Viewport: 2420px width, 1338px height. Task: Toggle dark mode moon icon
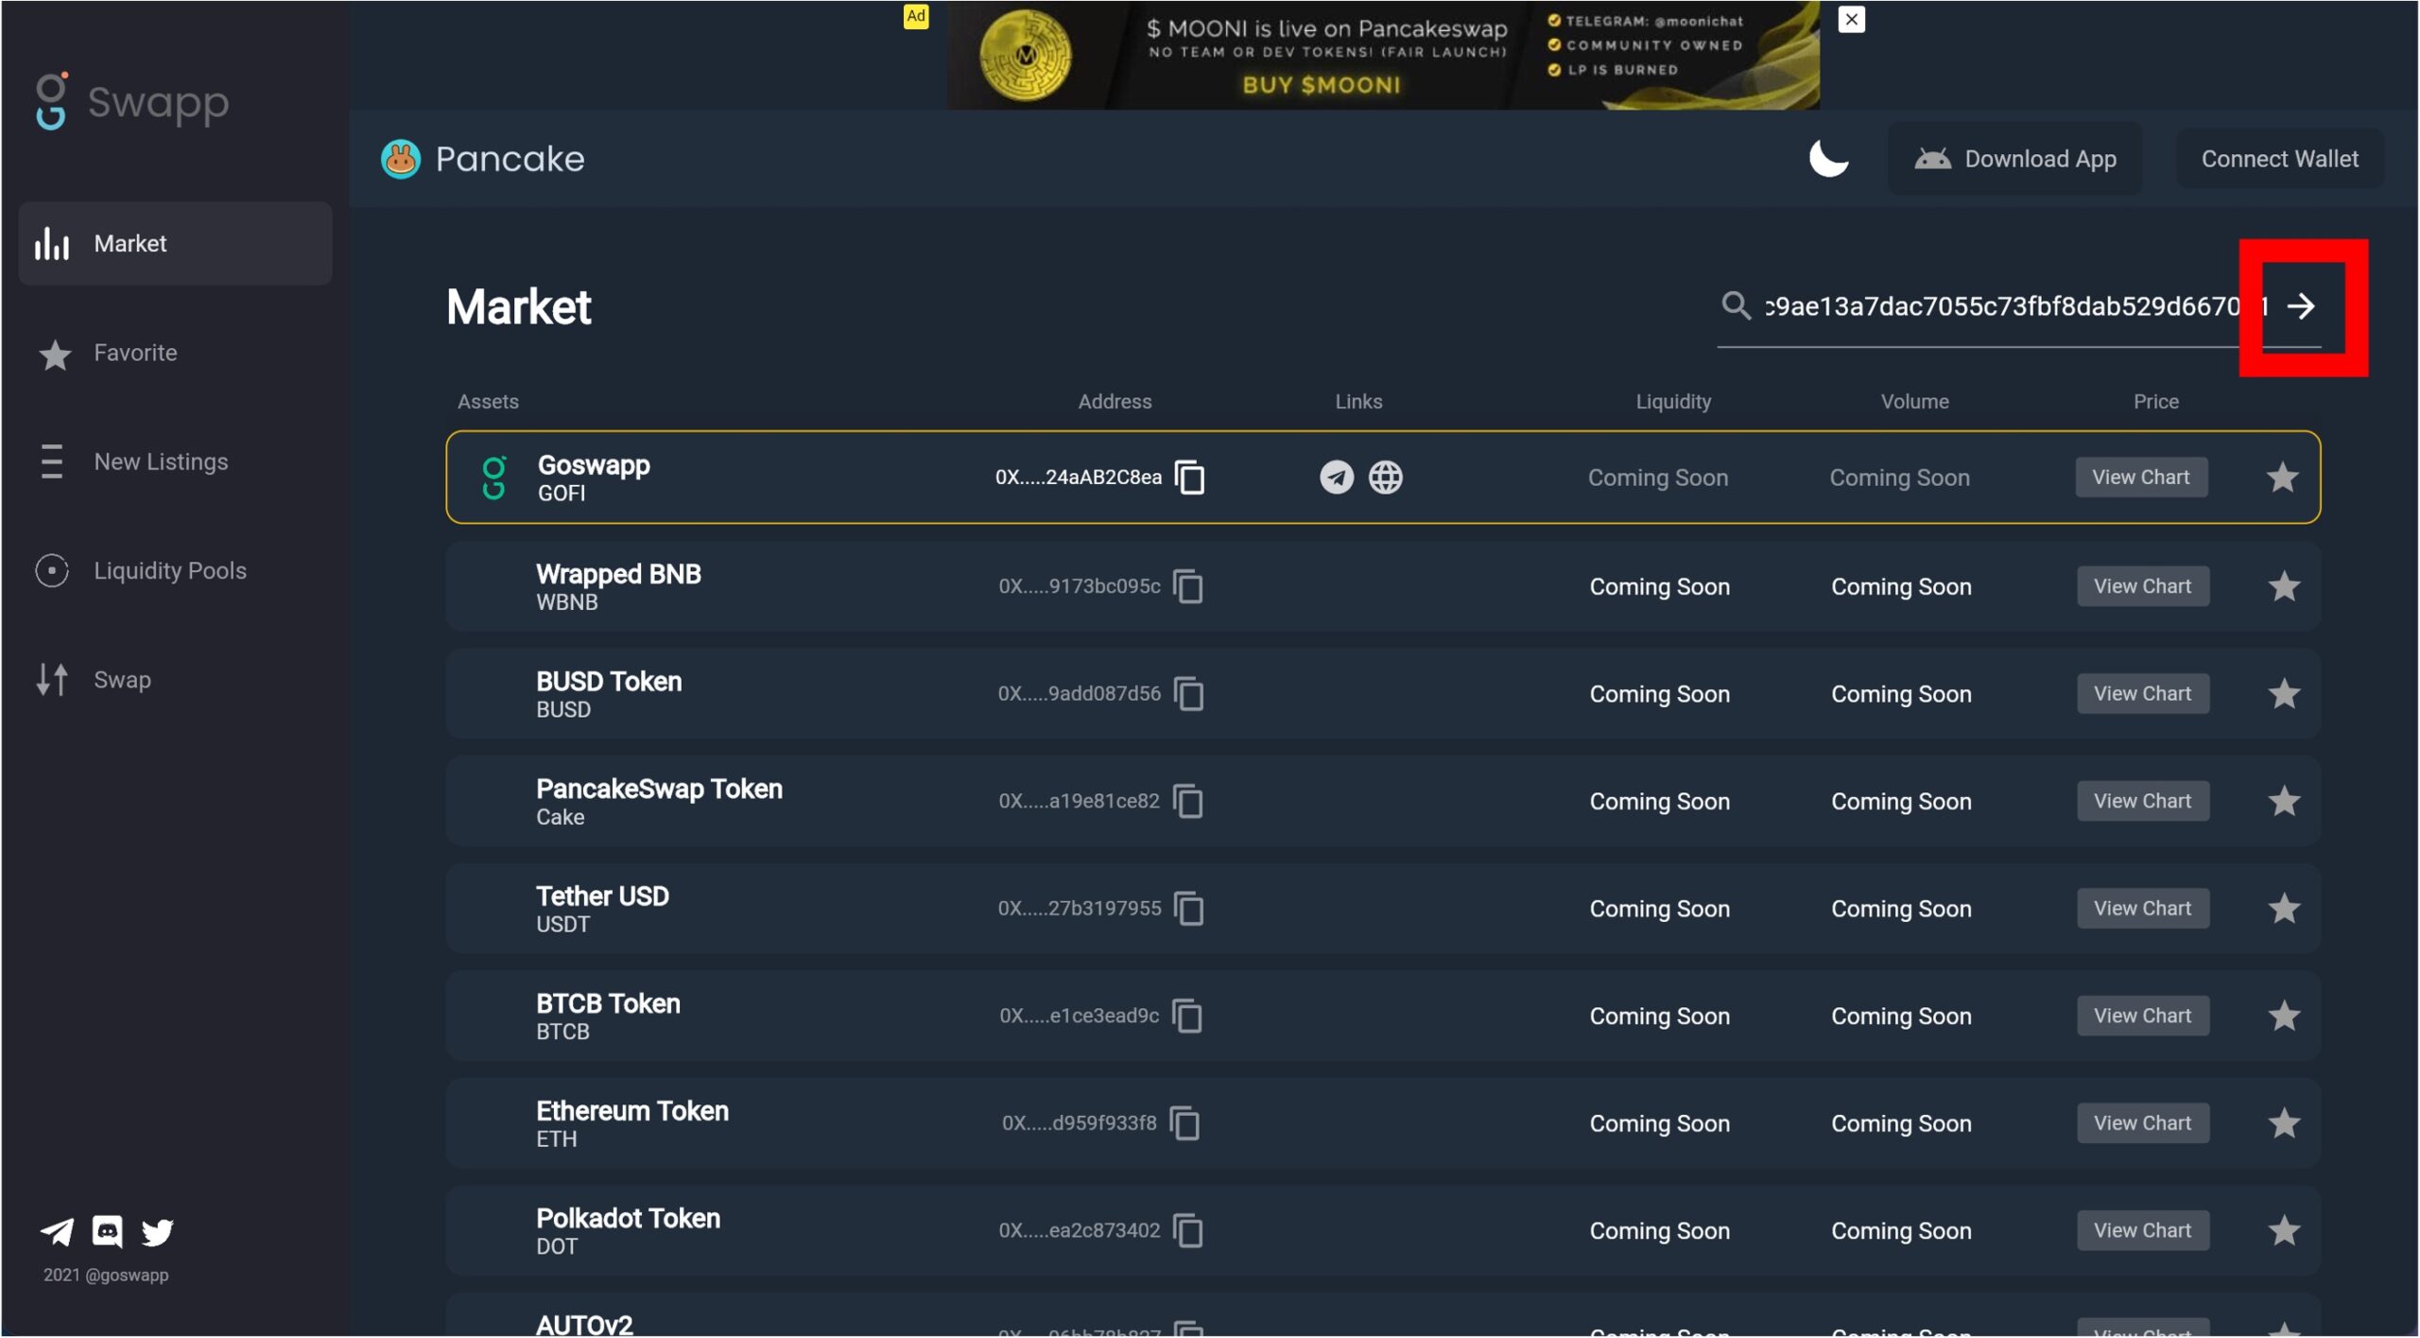[x=1828, y=159]
